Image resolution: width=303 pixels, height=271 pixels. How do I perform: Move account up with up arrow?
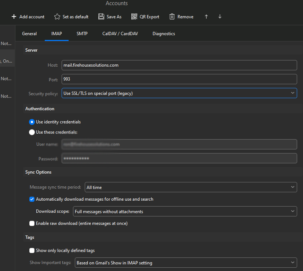click(206, 17)
